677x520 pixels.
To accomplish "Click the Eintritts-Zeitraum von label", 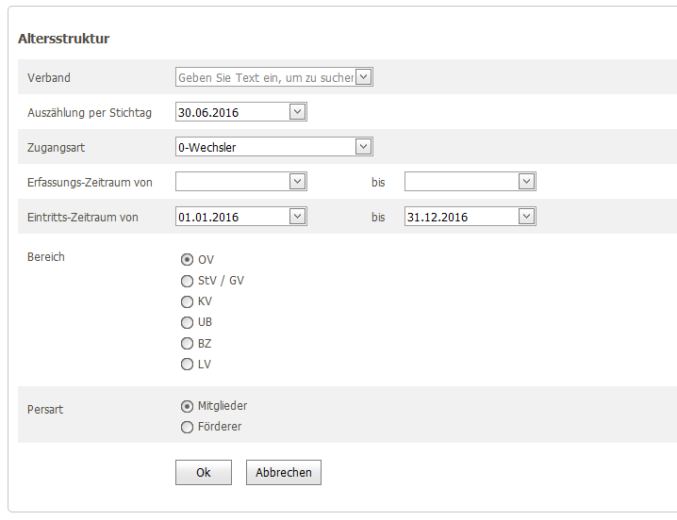I will tap(82, 217).
